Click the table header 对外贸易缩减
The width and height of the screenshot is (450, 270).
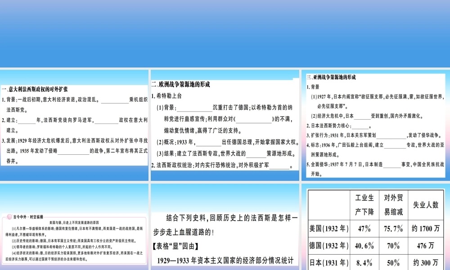pos(393,205)
